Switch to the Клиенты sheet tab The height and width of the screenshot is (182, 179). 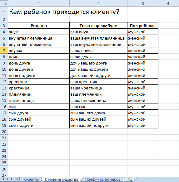pyautogui.click(x=31, y=179)
